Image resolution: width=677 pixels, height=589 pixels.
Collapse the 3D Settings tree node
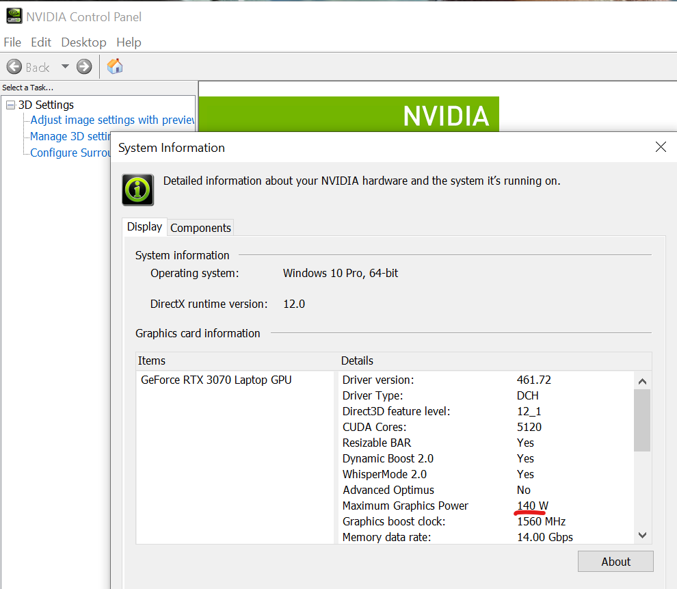pos(10,105)
